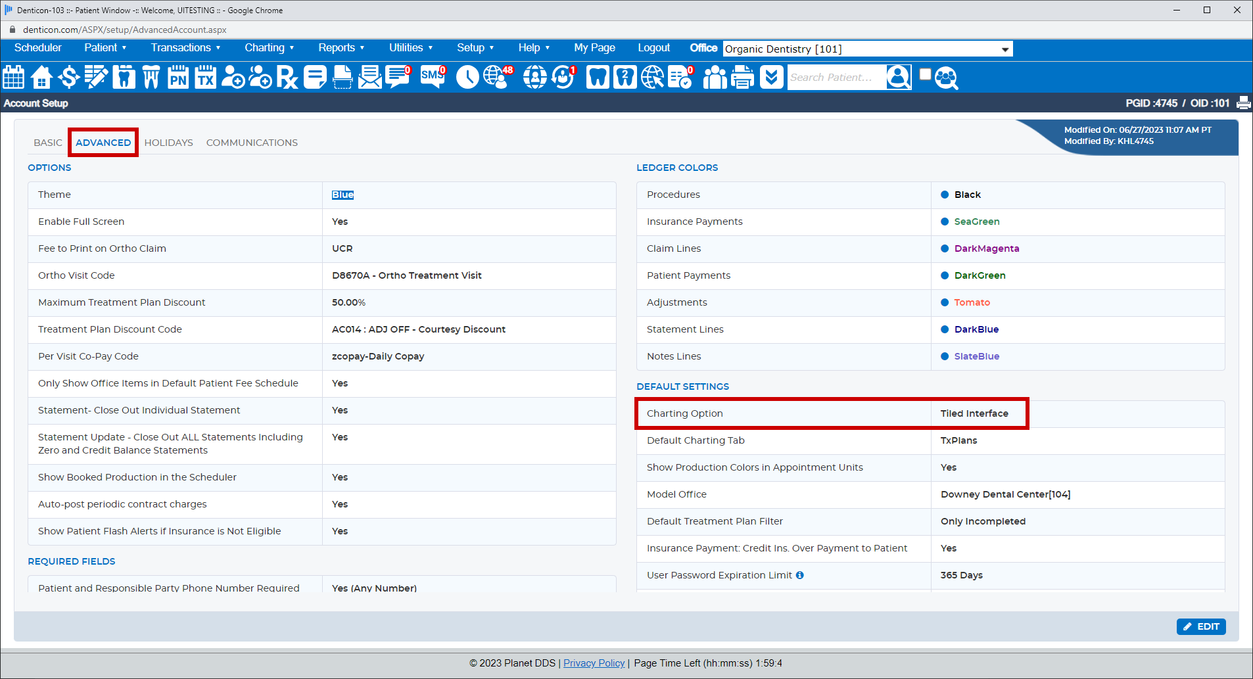Click the EDIT button at the bottom
1253x679 pixels.
[1201, 626]
